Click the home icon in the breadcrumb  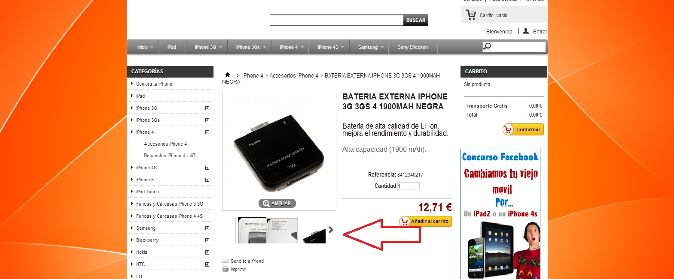[x=228, y=75]
